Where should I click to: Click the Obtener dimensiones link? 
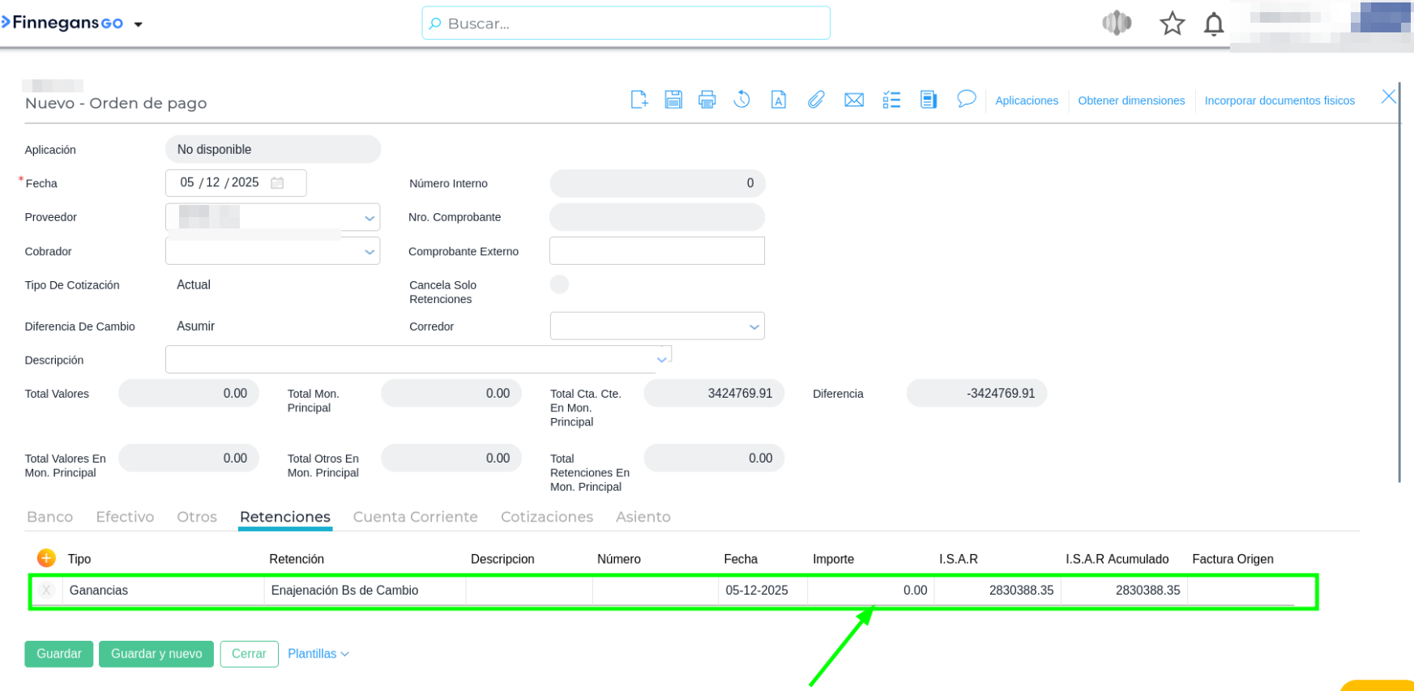(1131, 100)
